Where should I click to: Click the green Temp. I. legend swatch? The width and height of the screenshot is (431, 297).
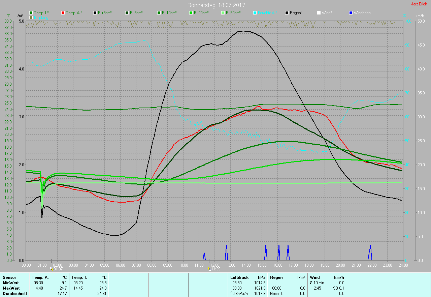tap(31, 13)
